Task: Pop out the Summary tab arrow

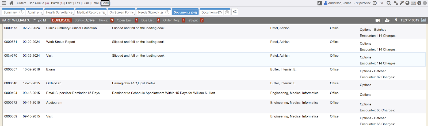Action: point(21,12)
